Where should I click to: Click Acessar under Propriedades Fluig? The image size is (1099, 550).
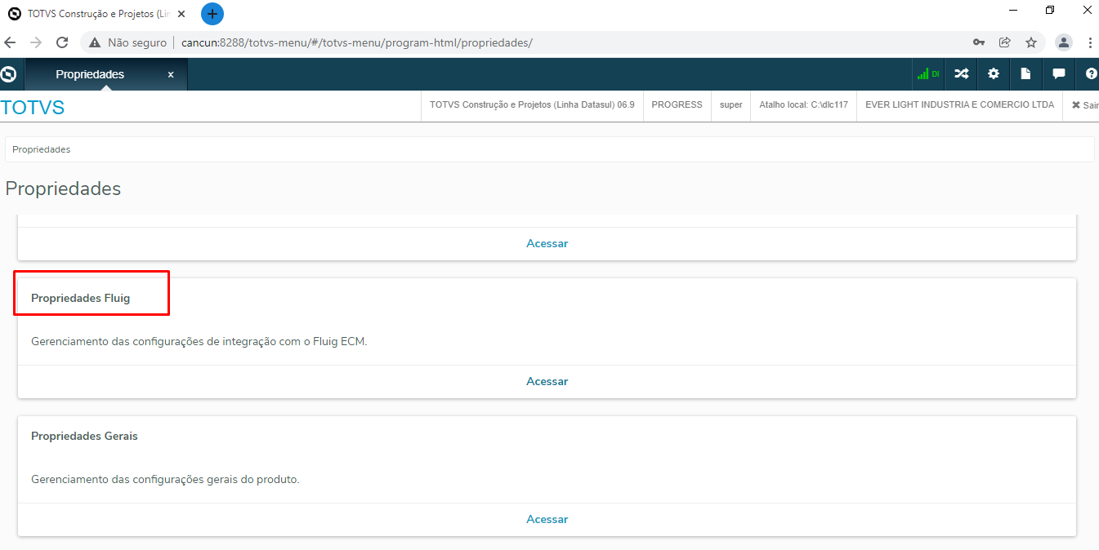click(x=547, y=381)
